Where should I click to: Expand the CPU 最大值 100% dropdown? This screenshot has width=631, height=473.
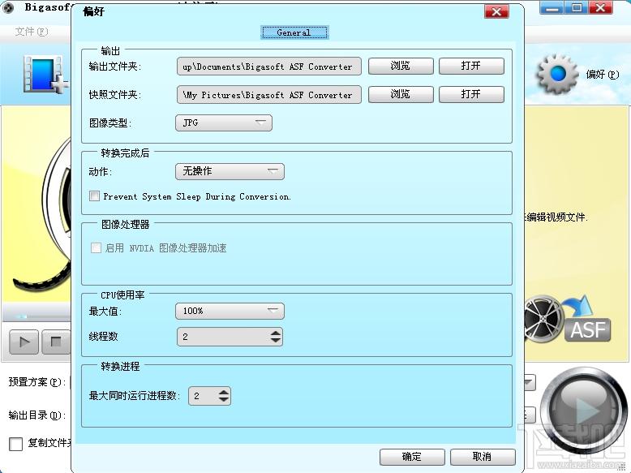click(230, 311)
